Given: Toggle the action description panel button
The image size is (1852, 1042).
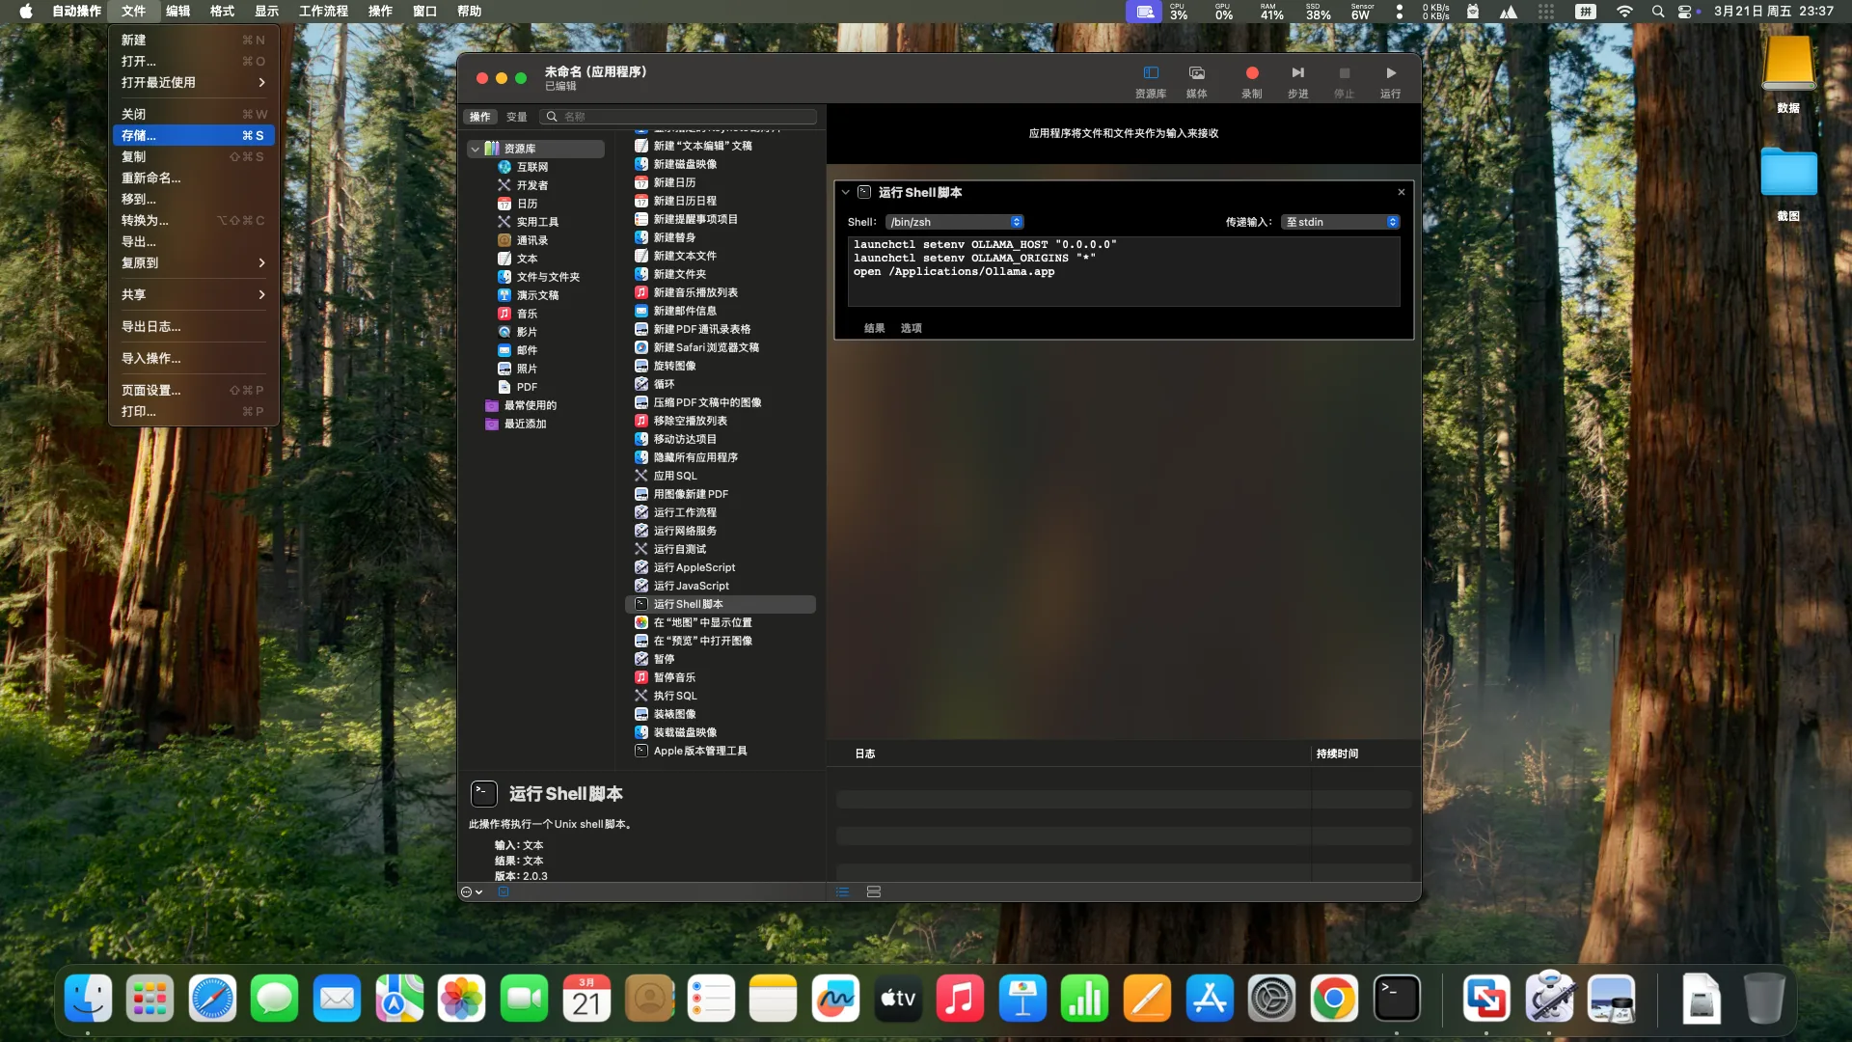Looking at the screenshot, I should (x=504, y=892).
